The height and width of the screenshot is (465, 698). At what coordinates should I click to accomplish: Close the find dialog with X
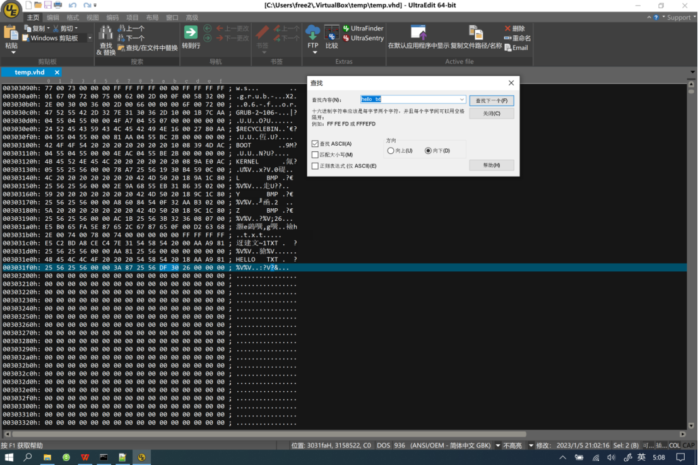511,83
